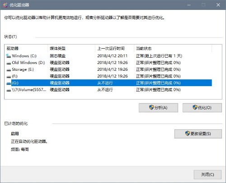Click shield icon on 分析(A) button
The height and width of the screenshot is (183, 226).
click(151, 107)
